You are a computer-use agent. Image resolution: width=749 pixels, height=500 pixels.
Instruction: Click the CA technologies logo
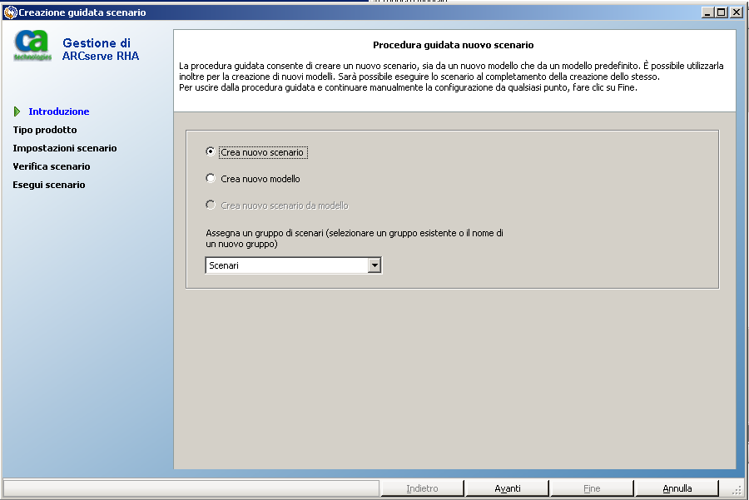(x=32, y=46)
